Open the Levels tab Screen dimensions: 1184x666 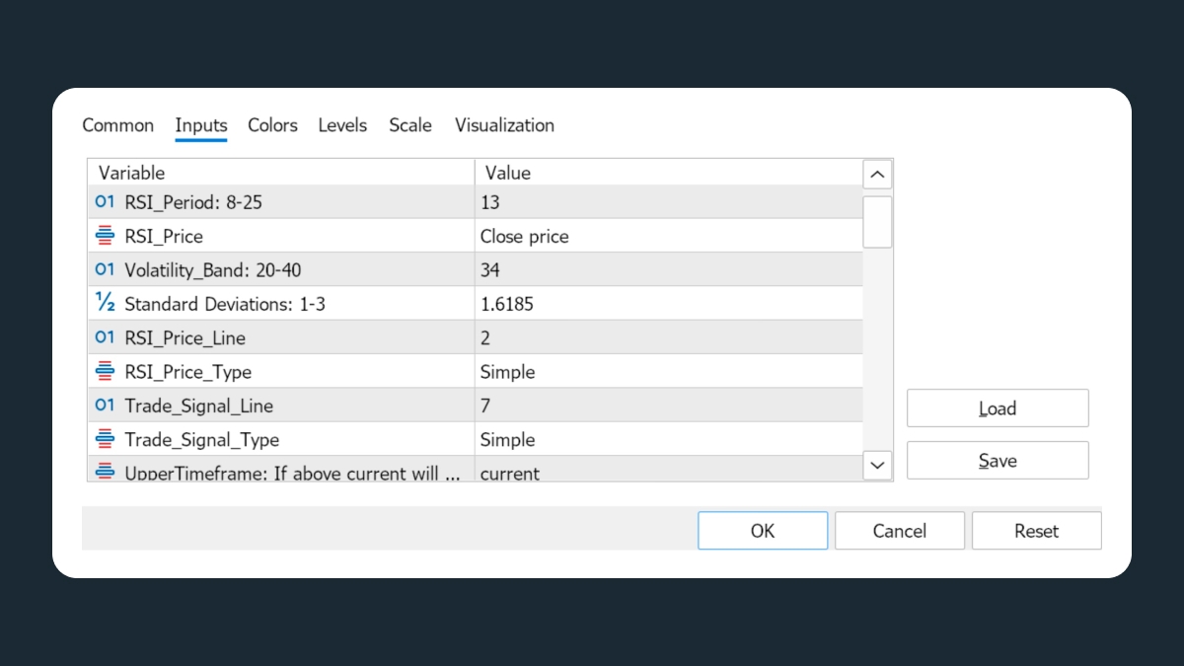342,125
